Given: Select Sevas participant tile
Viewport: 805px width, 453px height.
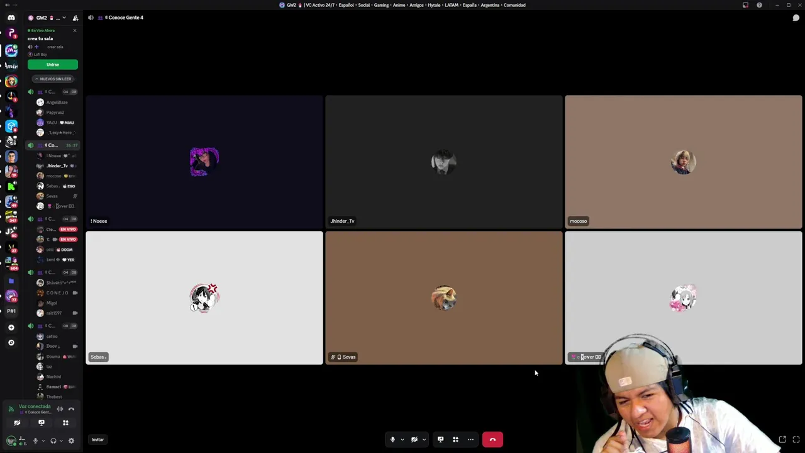Looking at the screenshot, I should pyautogui.click(x=444, y=298).
